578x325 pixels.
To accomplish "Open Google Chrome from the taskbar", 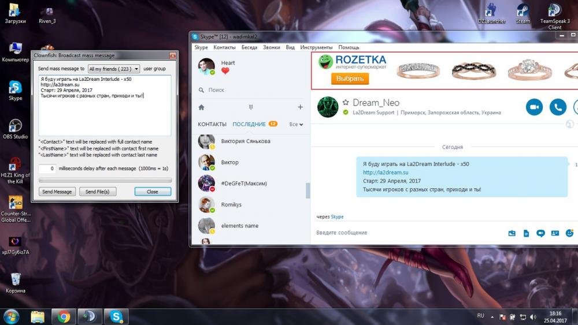I will pos(64,316).
